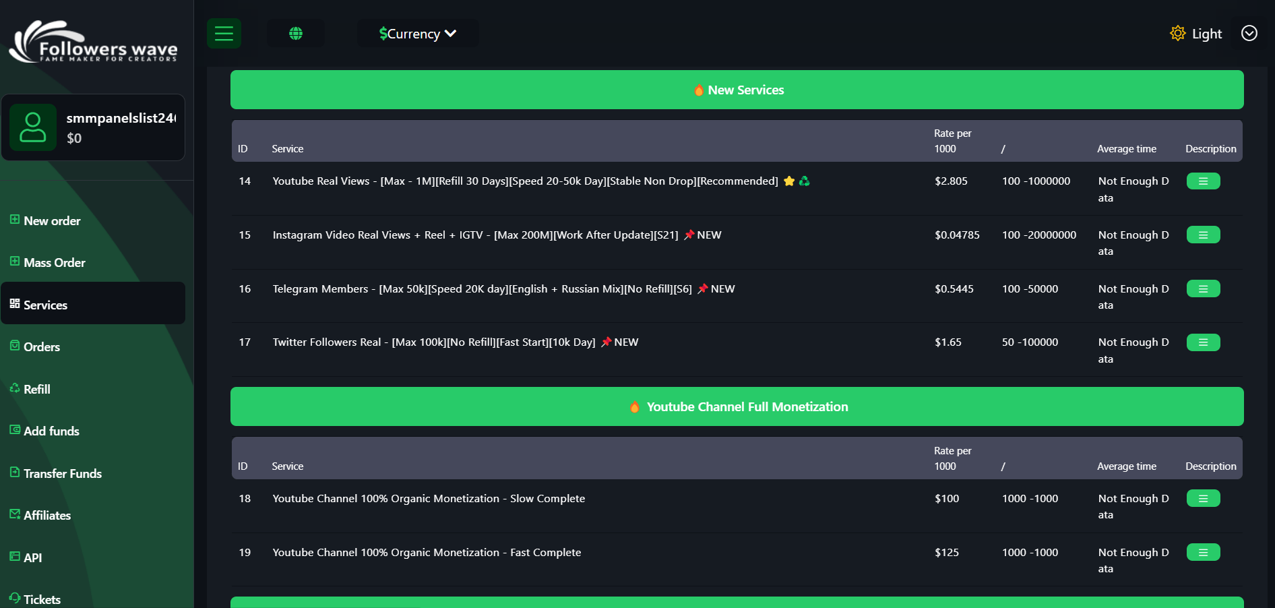Collapse the New Services category header
Viewport: 1275px width, 608px height.
click(x=737, y=90)
